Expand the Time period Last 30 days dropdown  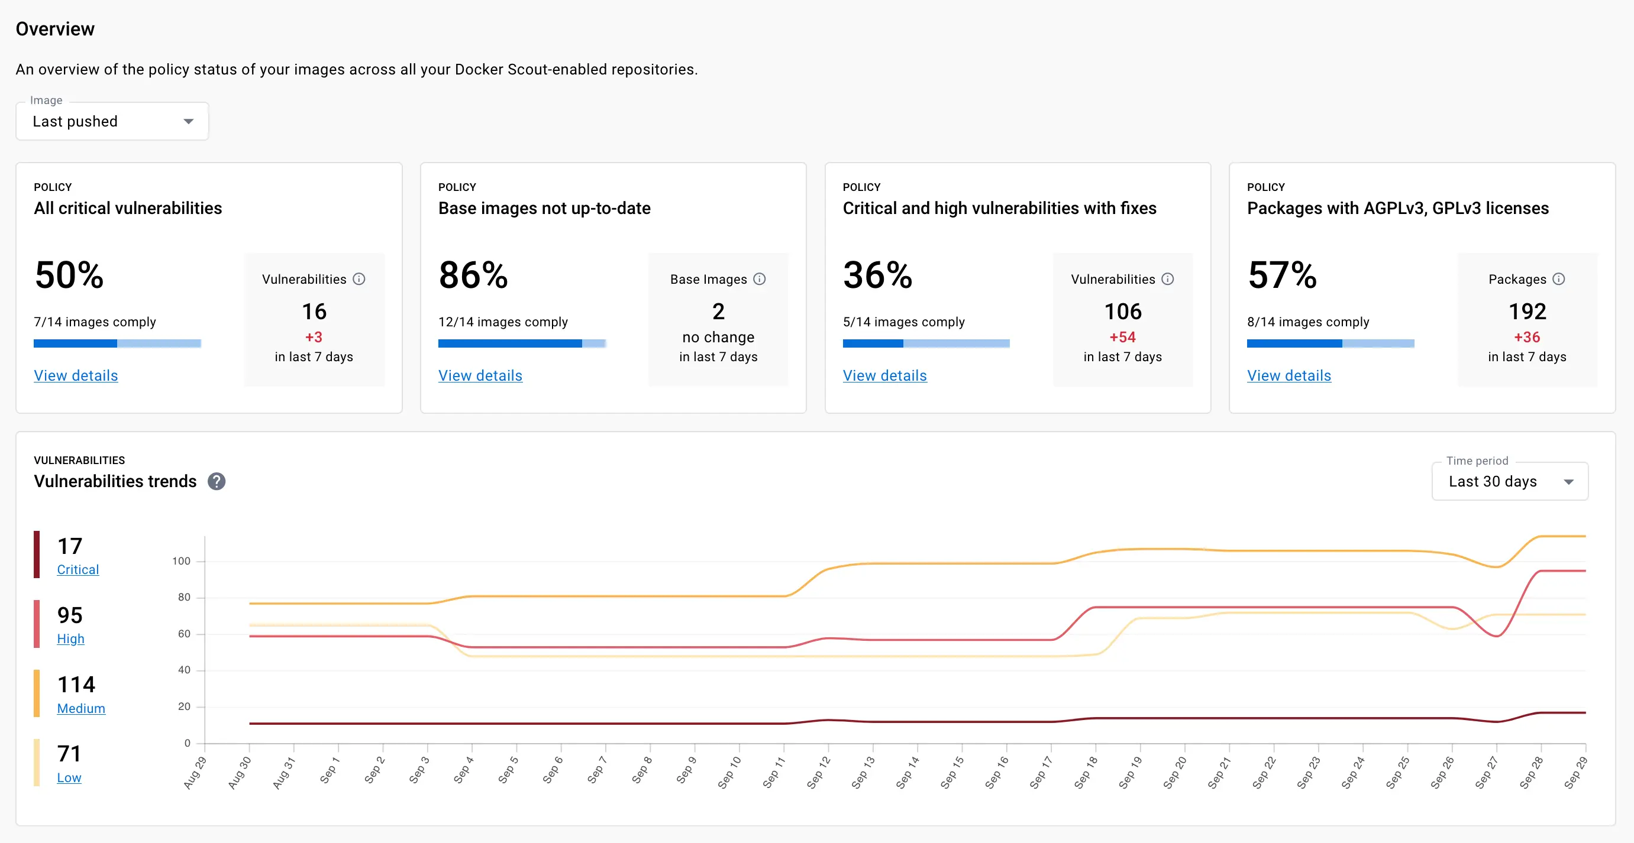click(x=1509, y=482)
